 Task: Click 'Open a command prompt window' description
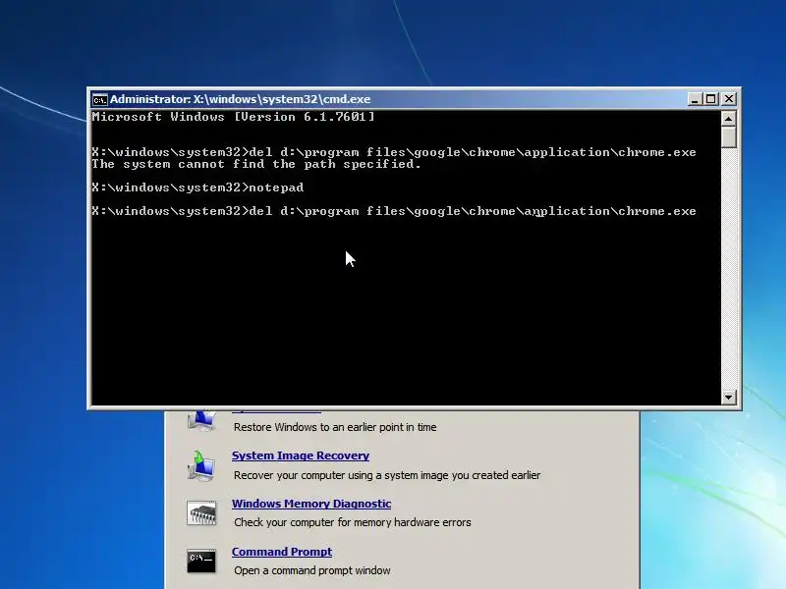tap(311, 570)
